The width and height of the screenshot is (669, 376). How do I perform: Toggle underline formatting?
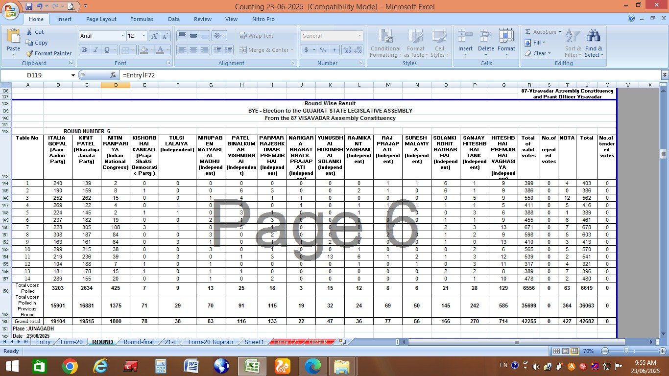point(106,50)
